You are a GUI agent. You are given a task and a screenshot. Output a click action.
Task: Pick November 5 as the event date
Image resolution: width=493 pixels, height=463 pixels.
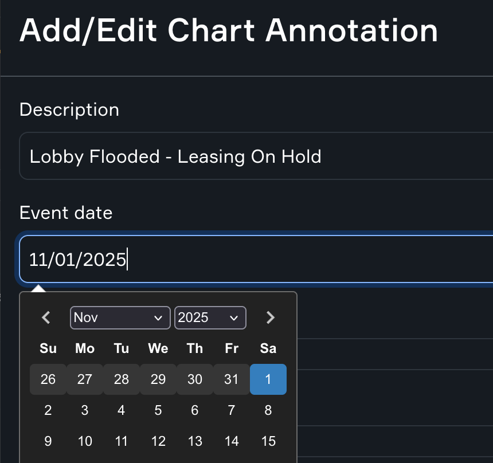pyautogui.click(x=158, y=410)
